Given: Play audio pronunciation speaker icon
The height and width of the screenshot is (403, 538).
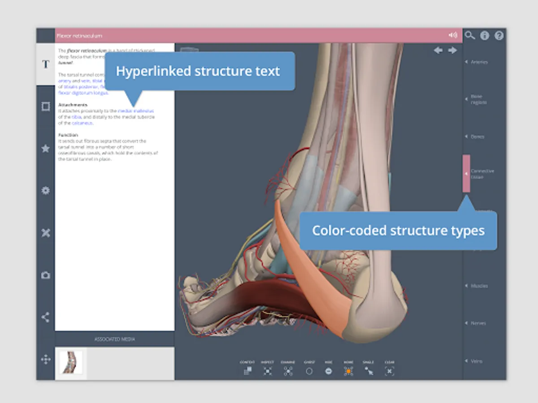Looking at the screenshot, I should tap(453, 35).
